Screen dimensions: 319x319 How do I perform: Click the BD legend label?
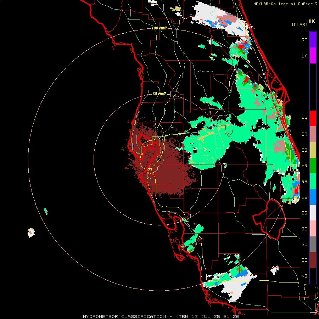click(x=304, y=150)
